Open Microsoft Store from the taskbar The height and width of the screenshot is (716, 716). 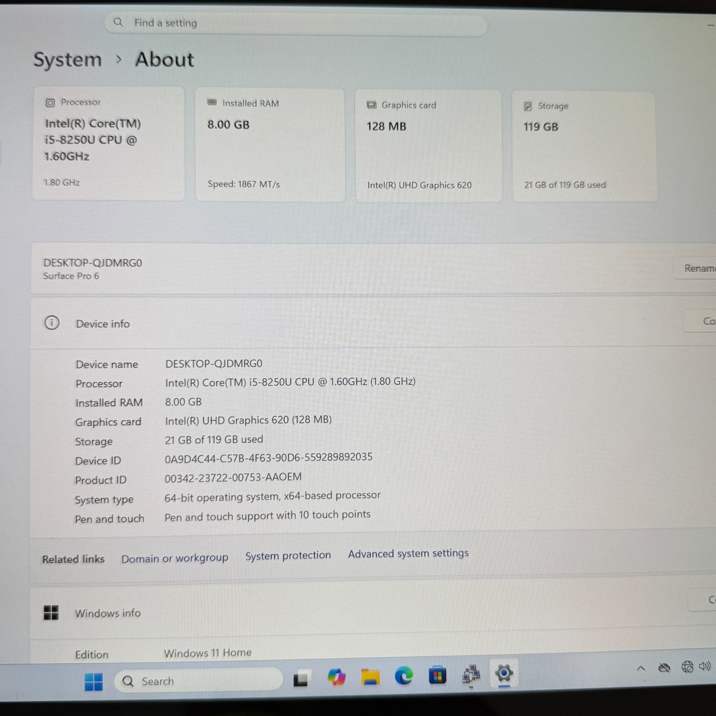[437, 675]
